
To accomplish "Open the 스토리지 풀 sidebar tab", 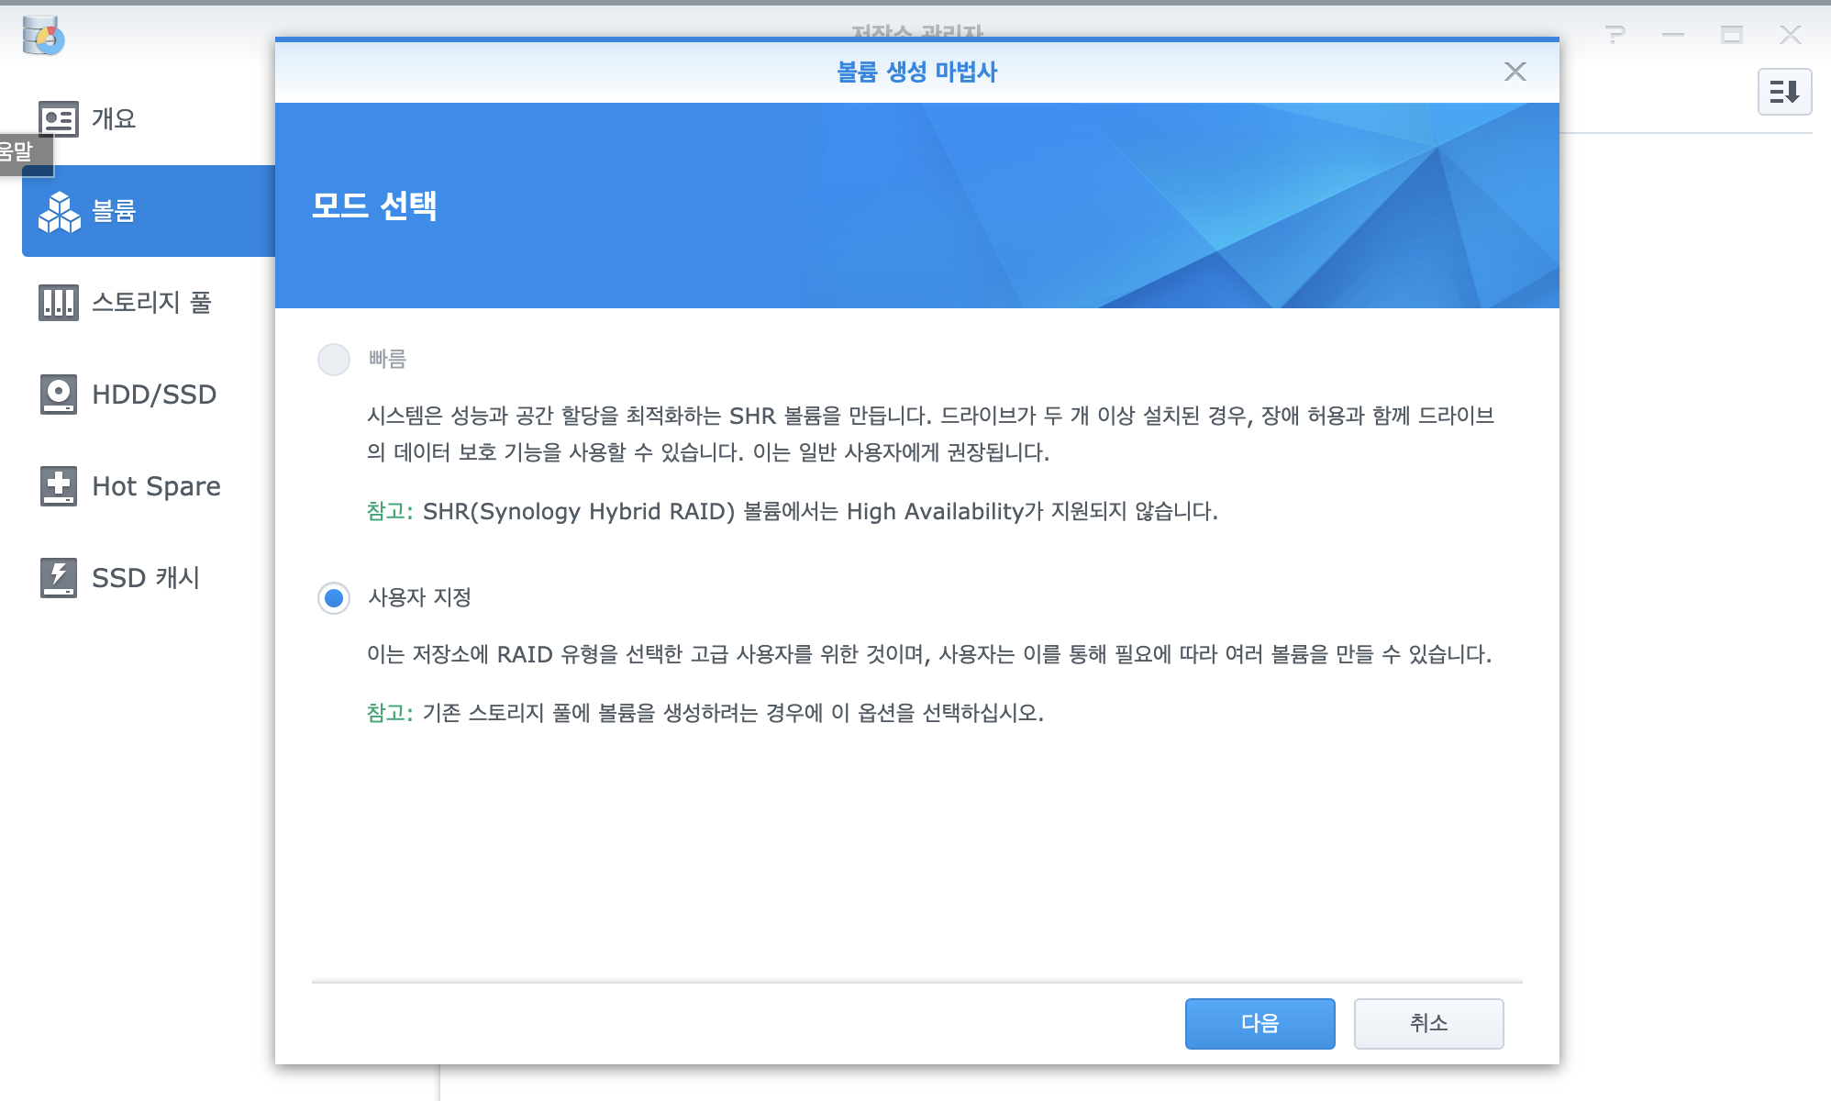I will coord(151,303).
